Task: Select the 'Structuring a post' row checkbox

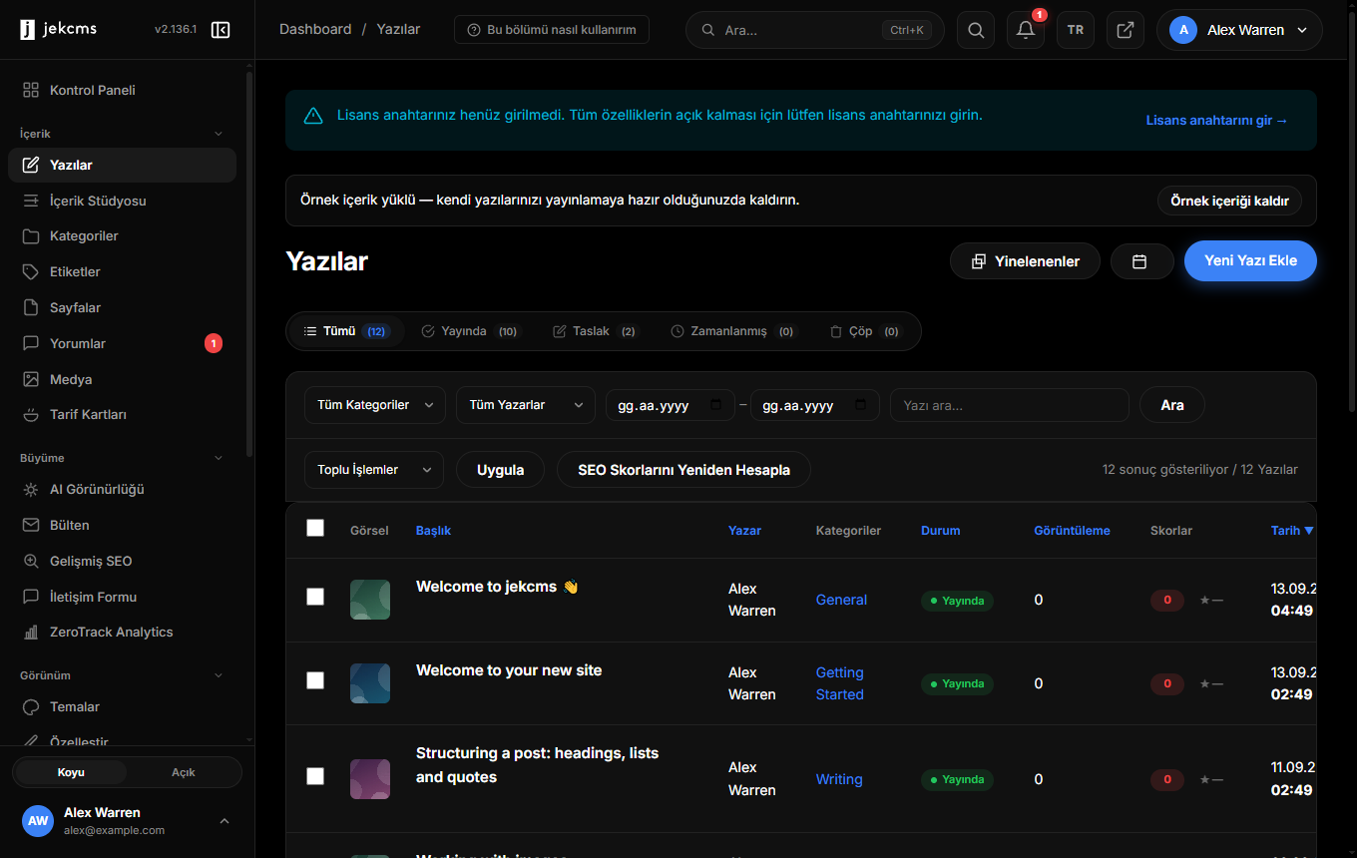Action: [x=315, y=776]
